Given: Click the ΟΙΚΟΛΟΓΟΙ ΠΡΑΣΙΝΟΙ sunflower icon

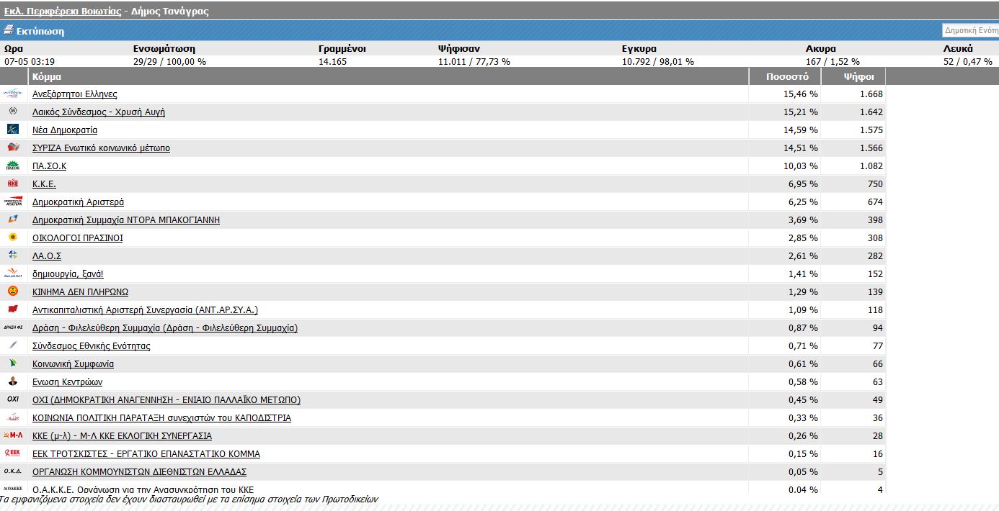Looking at the screenshot, I should [12, 238].
